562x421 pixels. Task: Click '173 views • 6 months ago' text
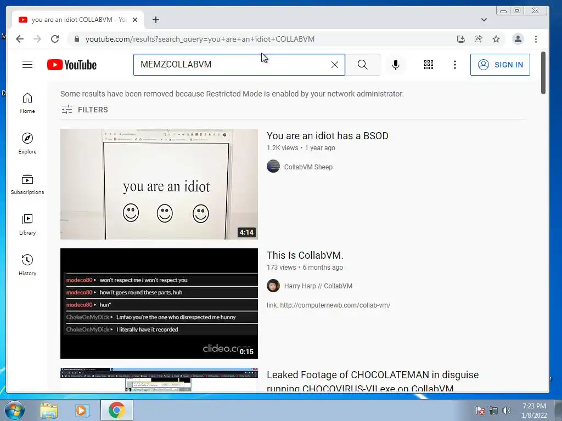[x=305, y=268]
